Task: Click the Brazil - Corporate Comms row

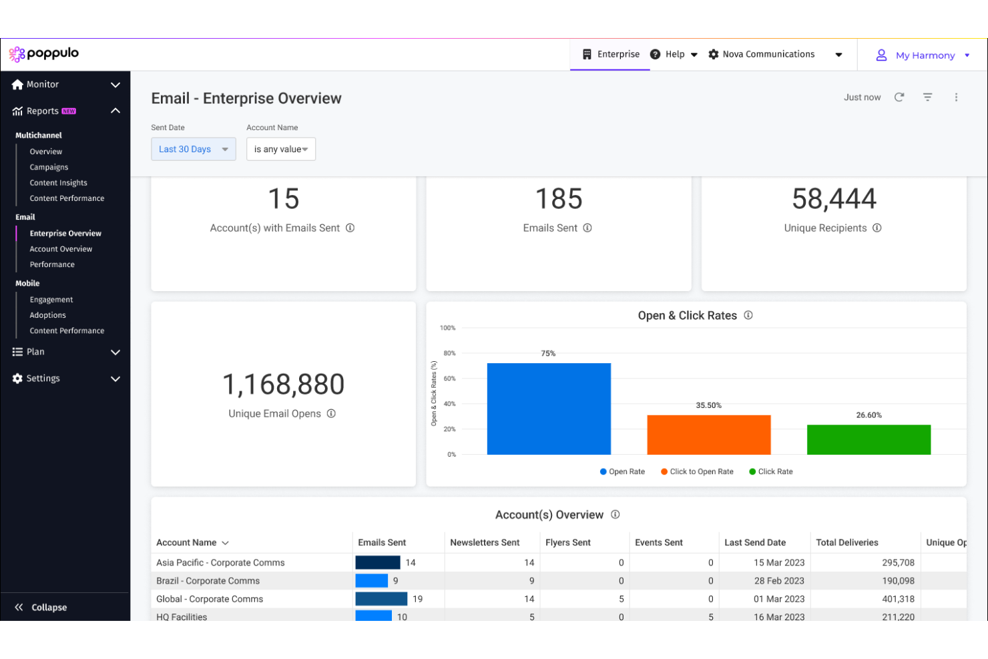Action: [559, 581]
